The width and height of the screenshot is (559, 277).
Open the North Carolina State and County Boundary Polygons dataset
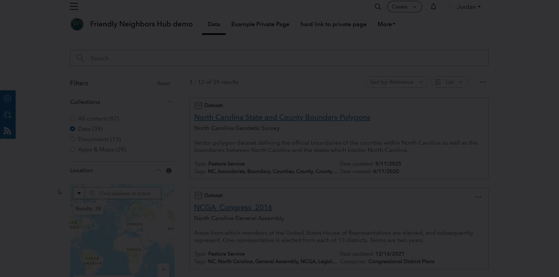282,117
